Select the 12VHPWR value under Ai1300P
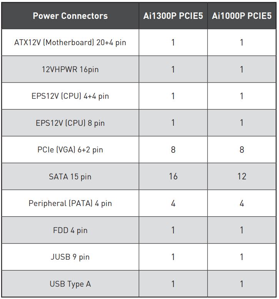Image resolution: width=279 pixels, height=299 pixels. coord(173,69)
